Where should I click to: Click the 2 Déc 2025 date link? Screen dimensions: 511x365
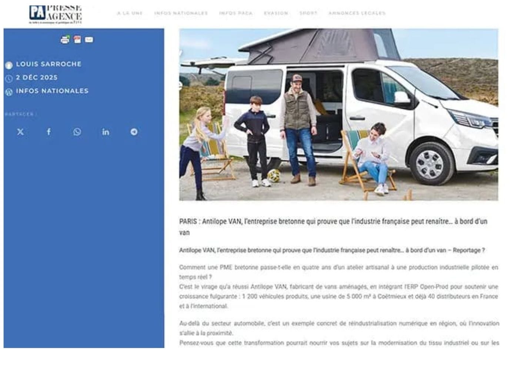click(x=37, y=77)
